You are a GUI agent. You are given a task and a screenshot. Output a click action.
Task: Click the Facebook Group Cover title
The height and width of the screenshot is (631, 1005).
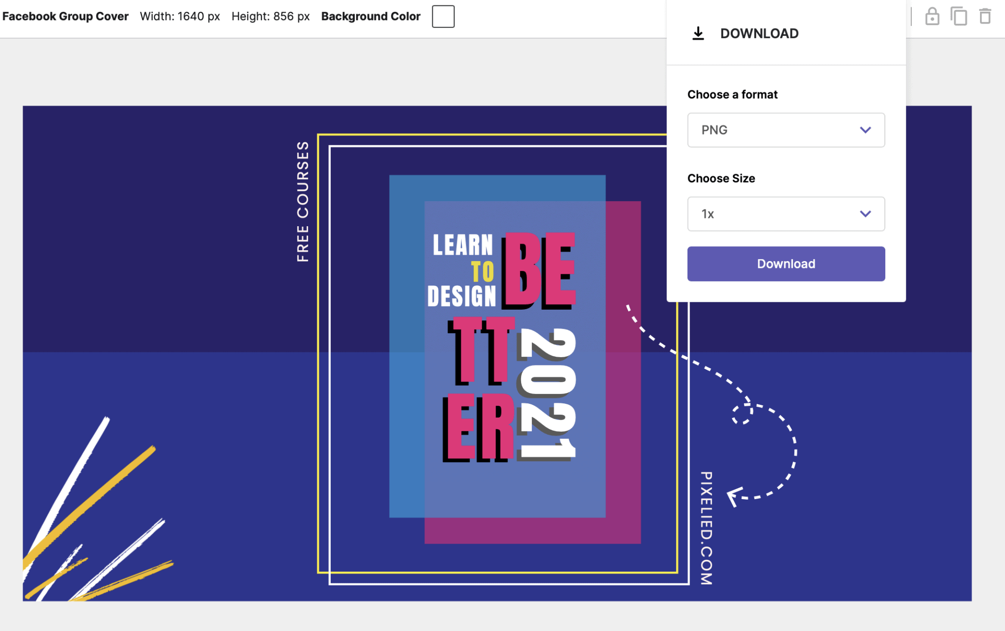[x=66, y=16]
